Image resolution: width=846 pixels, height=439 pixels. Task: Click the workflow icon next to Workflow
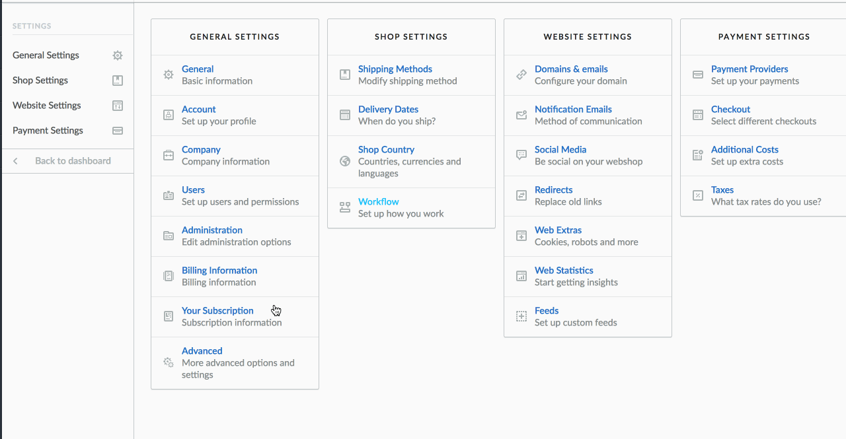click(345, 207)
